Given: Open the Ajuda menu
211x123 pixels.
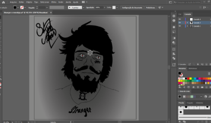Looking at the screenshot, I should pos(75,2).
